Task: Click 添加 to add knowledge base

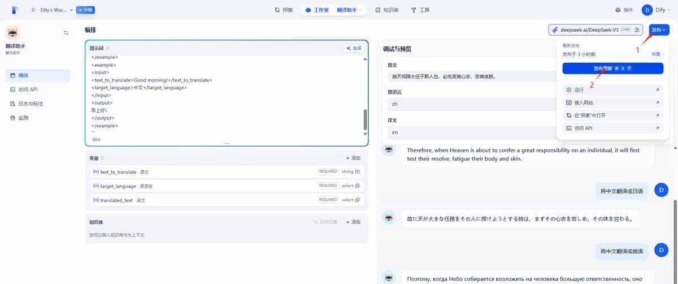Action: (x=353, y=222)
